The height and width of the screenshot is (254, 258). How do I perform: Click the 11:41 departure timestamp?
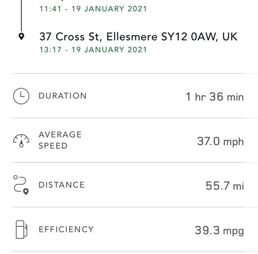pyautogui.click(x=50, y=9)
